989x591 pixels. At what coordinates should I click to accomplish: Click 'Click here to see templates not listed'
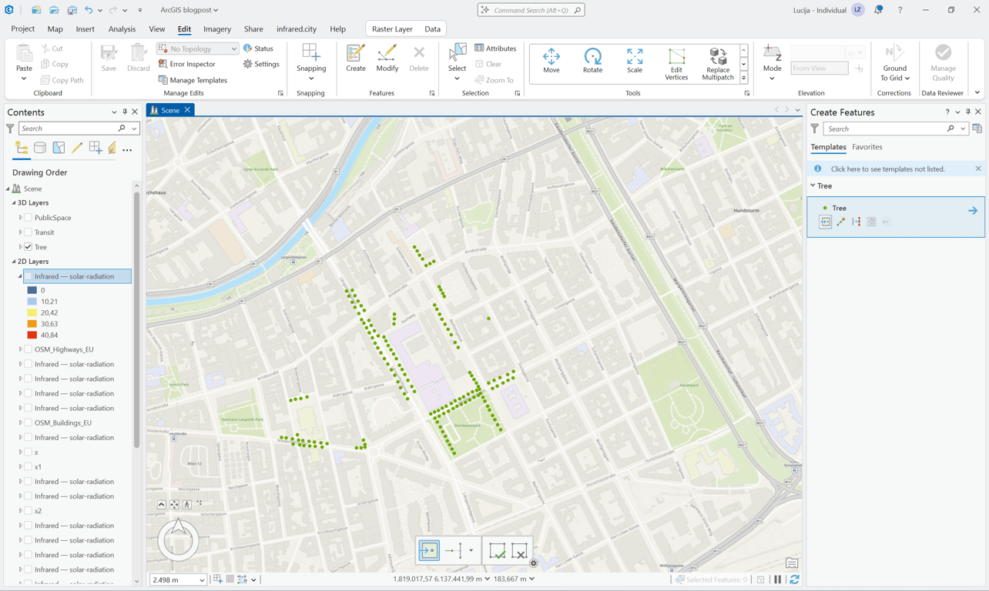coord(887,169)
